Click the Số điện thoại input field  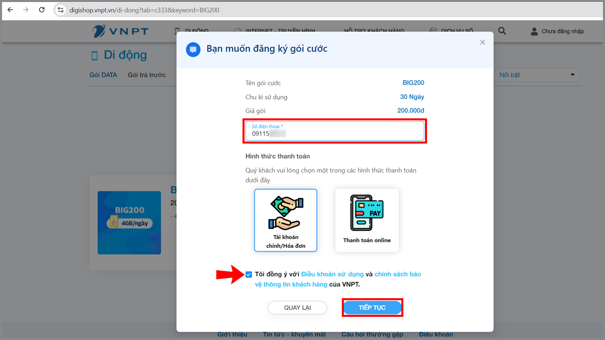coord(335,131)
